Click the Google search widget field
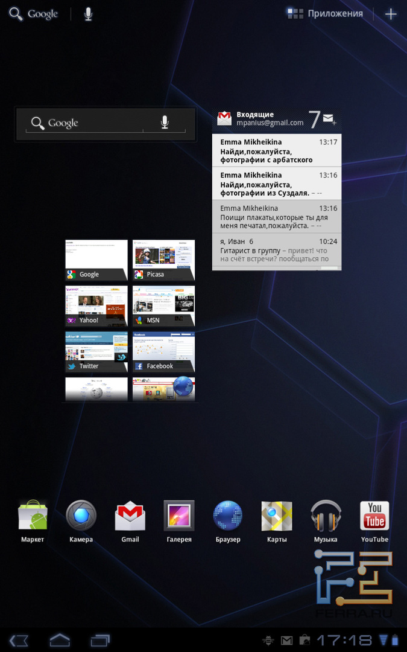The height and width of the screenshot is (652, 407). click(x=84, y=123)
